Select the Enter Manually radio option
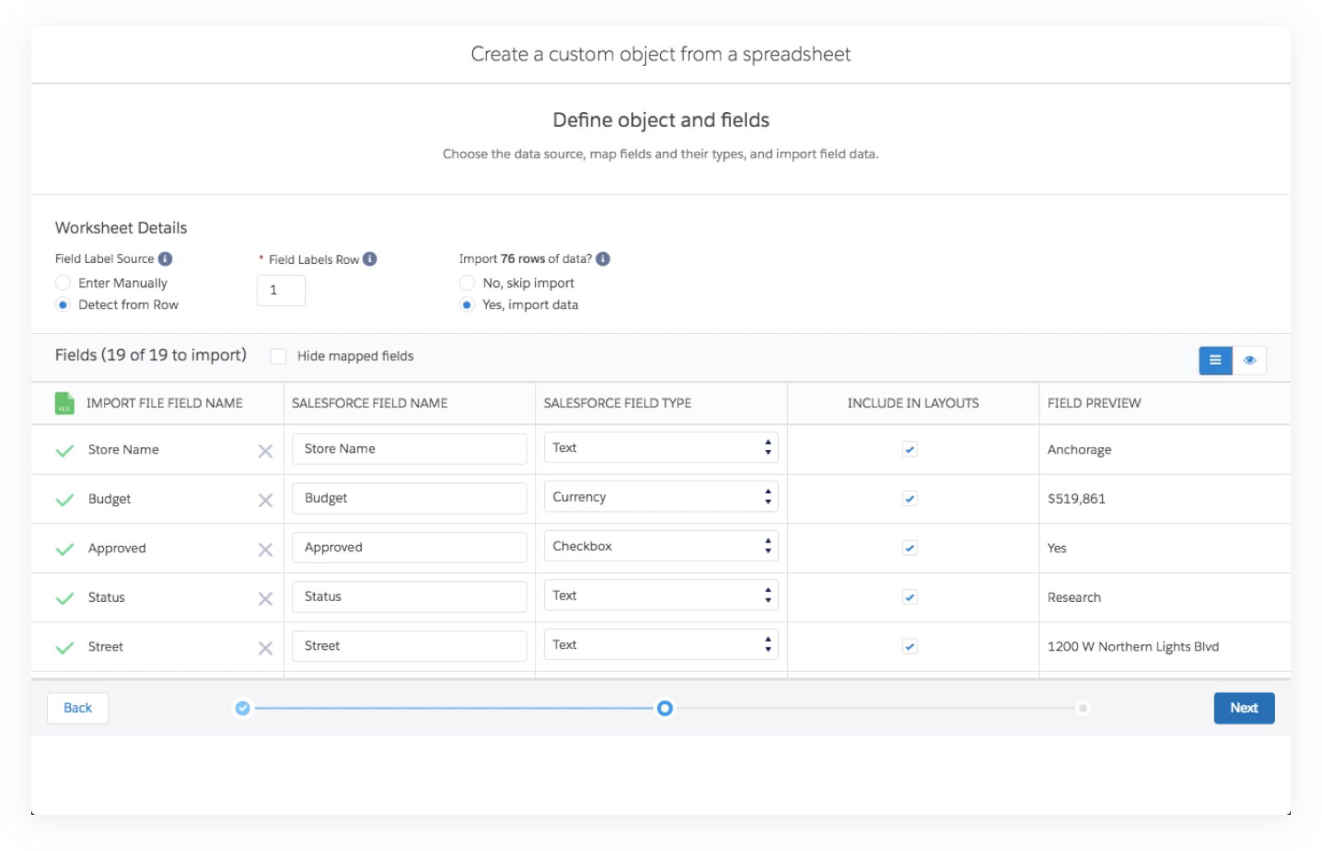Viewport: 1322px width, 851px height. click(63, 283)
